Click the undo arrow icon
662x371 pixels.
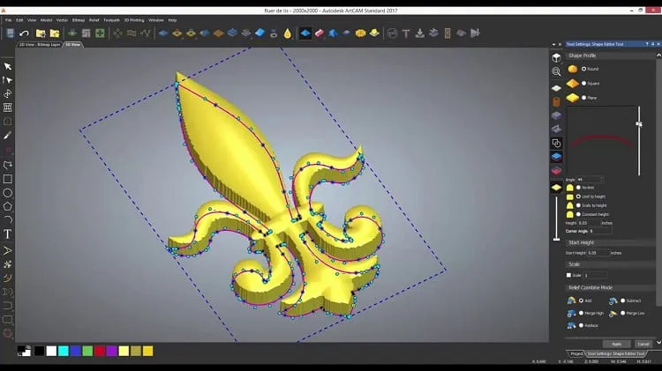[x=24, y=33]
